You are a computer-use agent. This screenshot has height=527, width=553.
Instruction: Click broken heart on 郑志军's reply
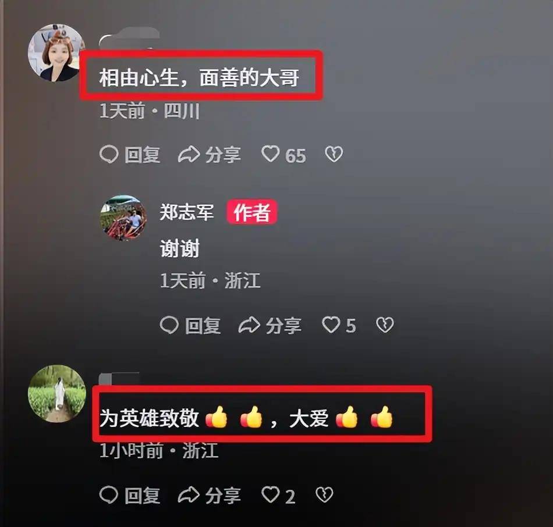(x=385, y=325)
